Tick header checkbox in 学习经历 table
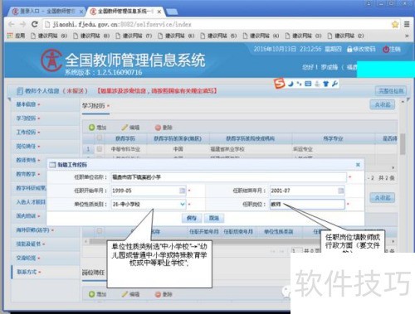The image size is (415, 314). [x=100, y=138]
